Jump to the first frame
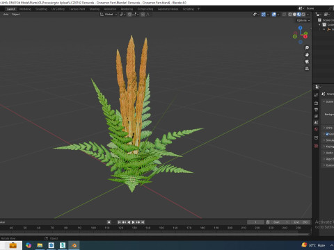Screen dimensions: 334x250 [x=119, y=222]
